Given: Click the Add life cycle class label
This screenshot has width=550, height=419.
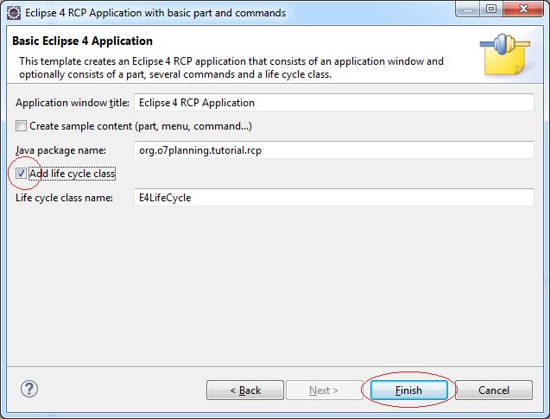Looking at the screenshot, I should pos(73,174).
